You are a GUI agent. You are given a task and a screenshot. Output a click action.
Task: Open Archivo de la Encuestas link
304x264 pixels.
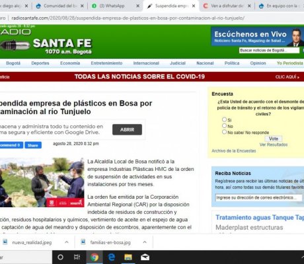point(234,150)
